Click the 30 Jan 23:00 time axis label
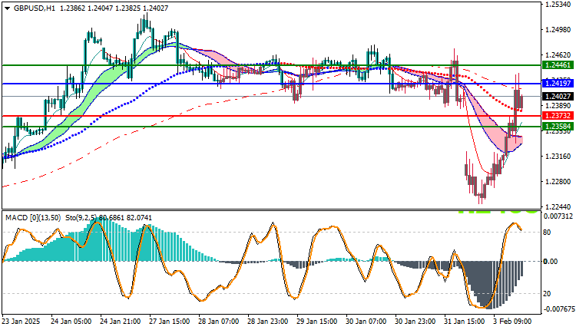Viewport: 576px width, 330px height. point(415,322)
